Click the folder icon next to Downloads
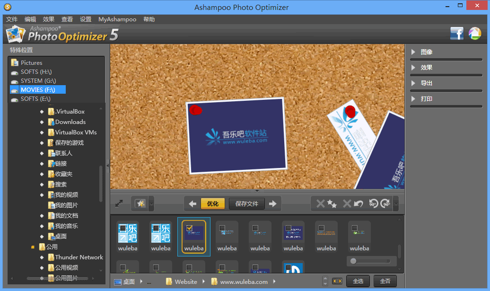490x291 pixels. point(51,122)
